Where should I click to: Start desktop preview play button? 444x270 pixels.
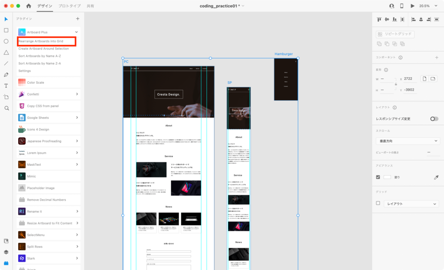[412, 6]
